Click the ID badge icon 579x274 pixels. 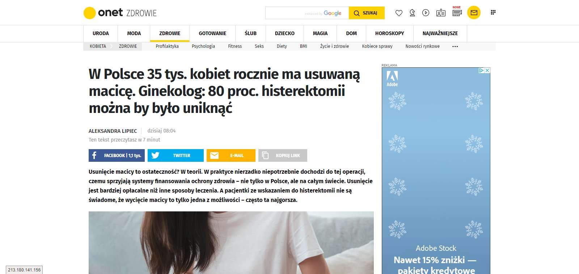pyautogui.click(x=441, y=13)
